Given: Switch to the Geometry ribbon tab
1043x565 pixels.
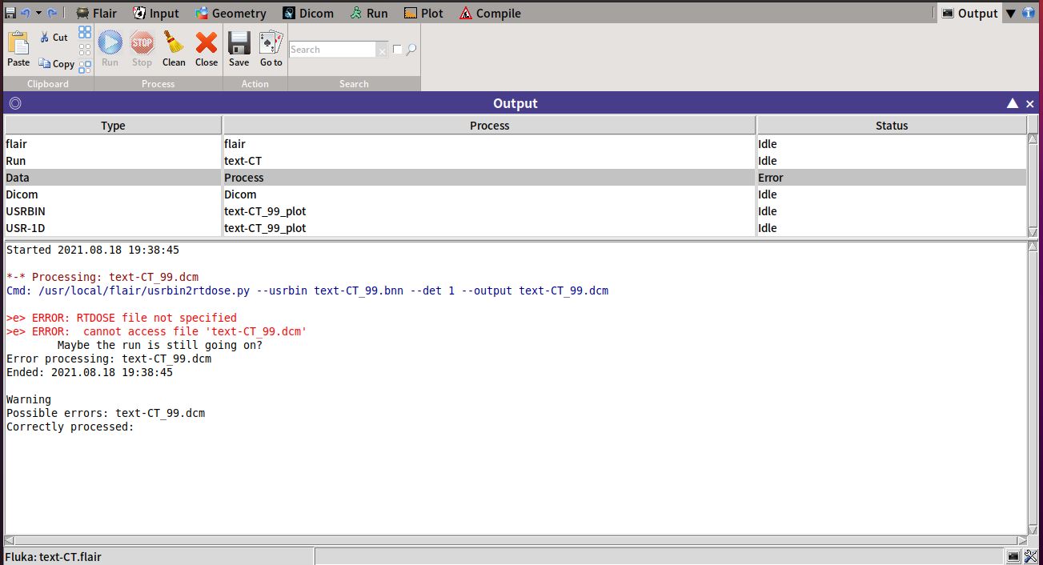Looking at the screenshot, I should click(231, 13).
